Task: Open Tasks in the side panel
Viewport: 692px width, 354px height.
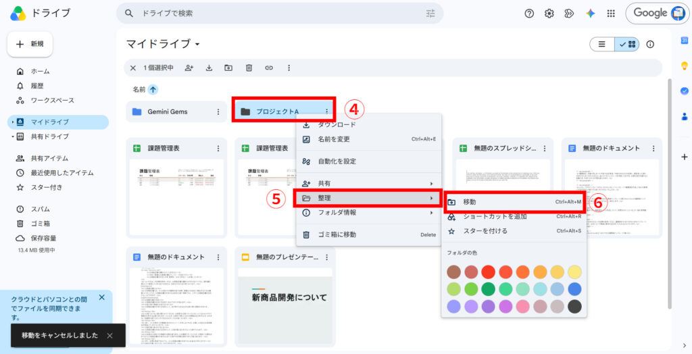Action: tap(685, 91)
